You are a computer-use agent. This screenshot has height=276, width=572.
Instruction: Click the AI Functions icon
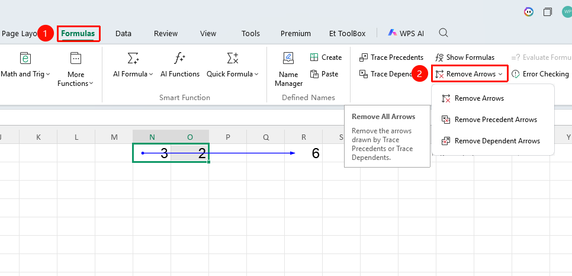pos(180,58)
